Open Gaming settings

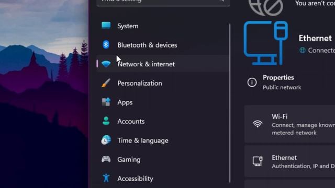click(163, 159)
